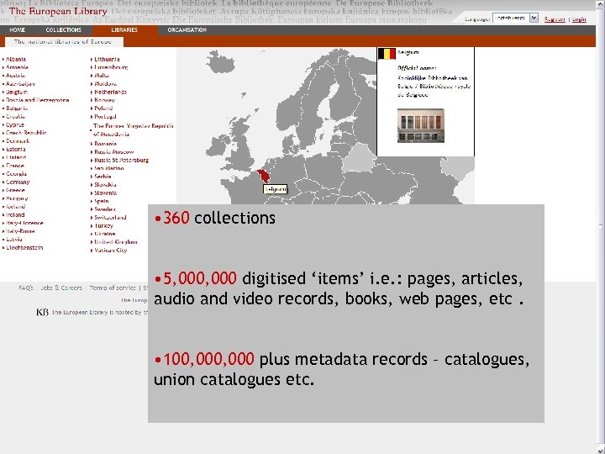Open the Ireland library link
Image resolution: width=605 pixels, height=454 pixels.
tap(15, 215)
